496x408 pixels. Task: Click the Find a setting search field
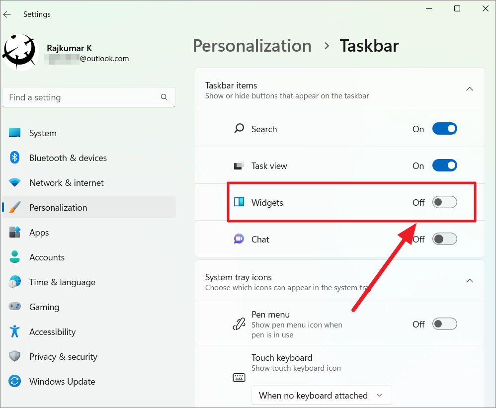pos(88,97)
